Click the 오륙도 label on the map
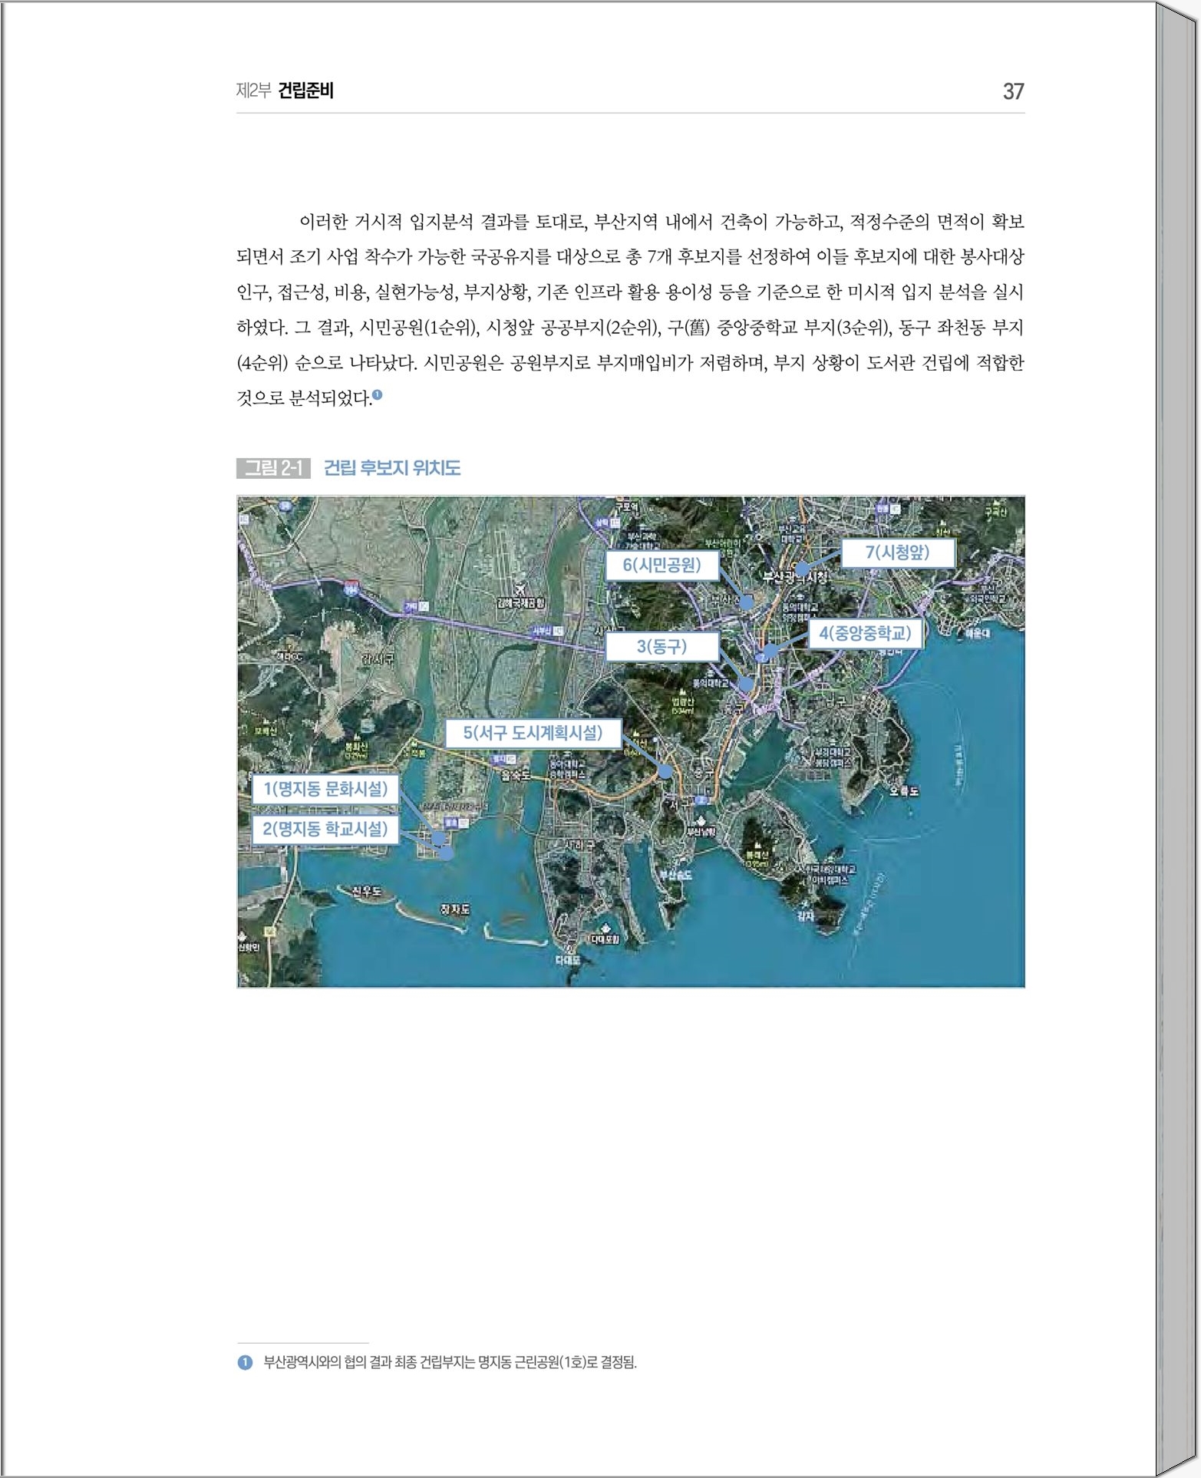This screenshot has height=1478, width=1201. point(904,790)
